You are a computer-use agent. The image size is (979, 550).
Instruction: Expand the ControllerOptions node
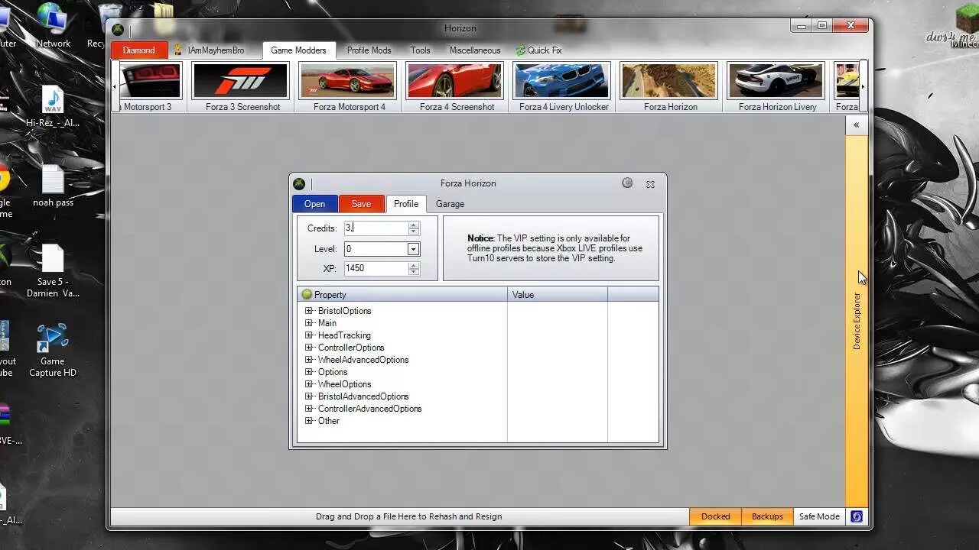309,348
